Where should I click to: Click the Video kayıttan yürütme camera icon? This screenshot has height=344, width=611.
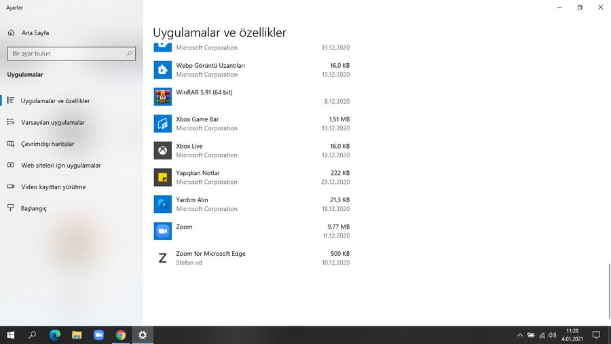(10, 187)
